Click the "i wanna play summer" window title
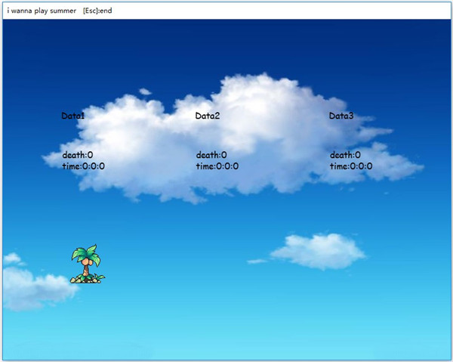The height and width of the screenshot is (362, 453). pyautogui.click(x=42, y=11)
